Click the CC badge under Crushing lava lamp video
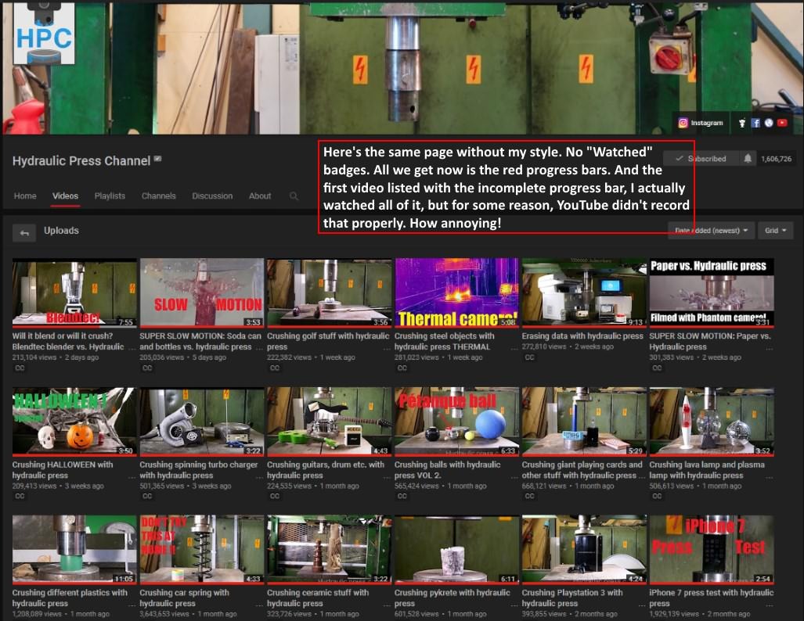Image resolution: width=804 pixels, height=621 pixels. (657, 496)
